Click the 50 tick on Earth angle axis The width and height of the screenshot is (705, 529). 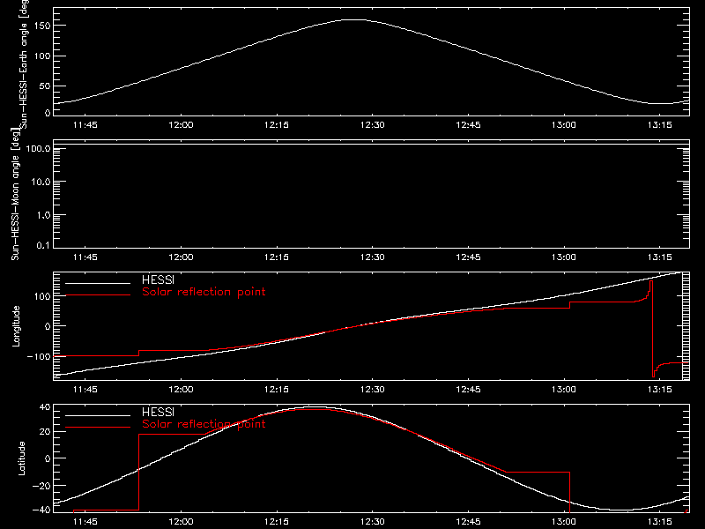click(45, 86)
